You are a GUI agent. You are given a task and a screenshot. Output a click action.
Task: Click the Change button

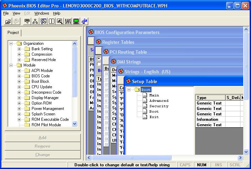point(42,155)
